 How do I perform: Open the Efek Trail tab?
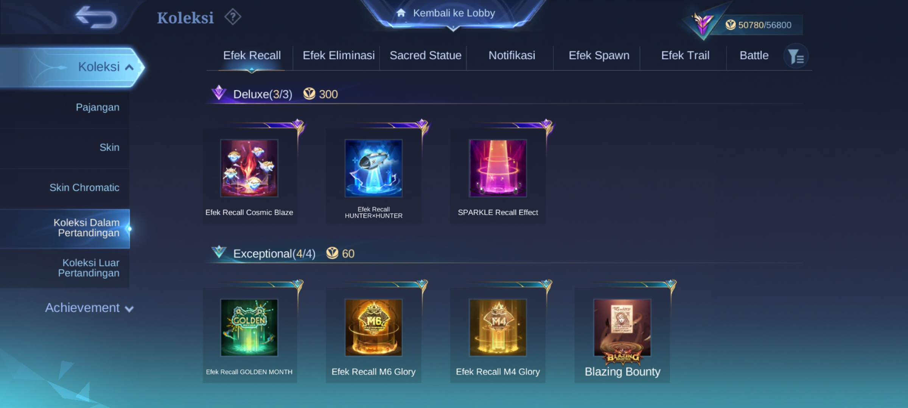(x=685, y=56)
